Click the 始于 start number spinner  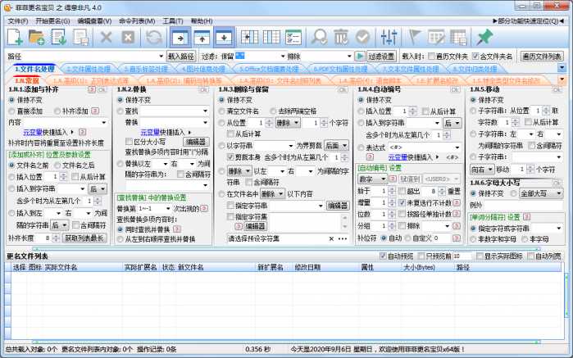[392, 191]
